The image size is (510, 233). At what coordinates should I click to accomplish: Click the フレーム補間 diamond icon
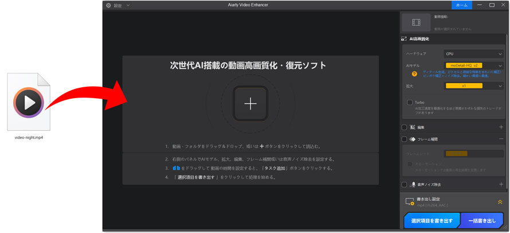click(x=412, y=139)
